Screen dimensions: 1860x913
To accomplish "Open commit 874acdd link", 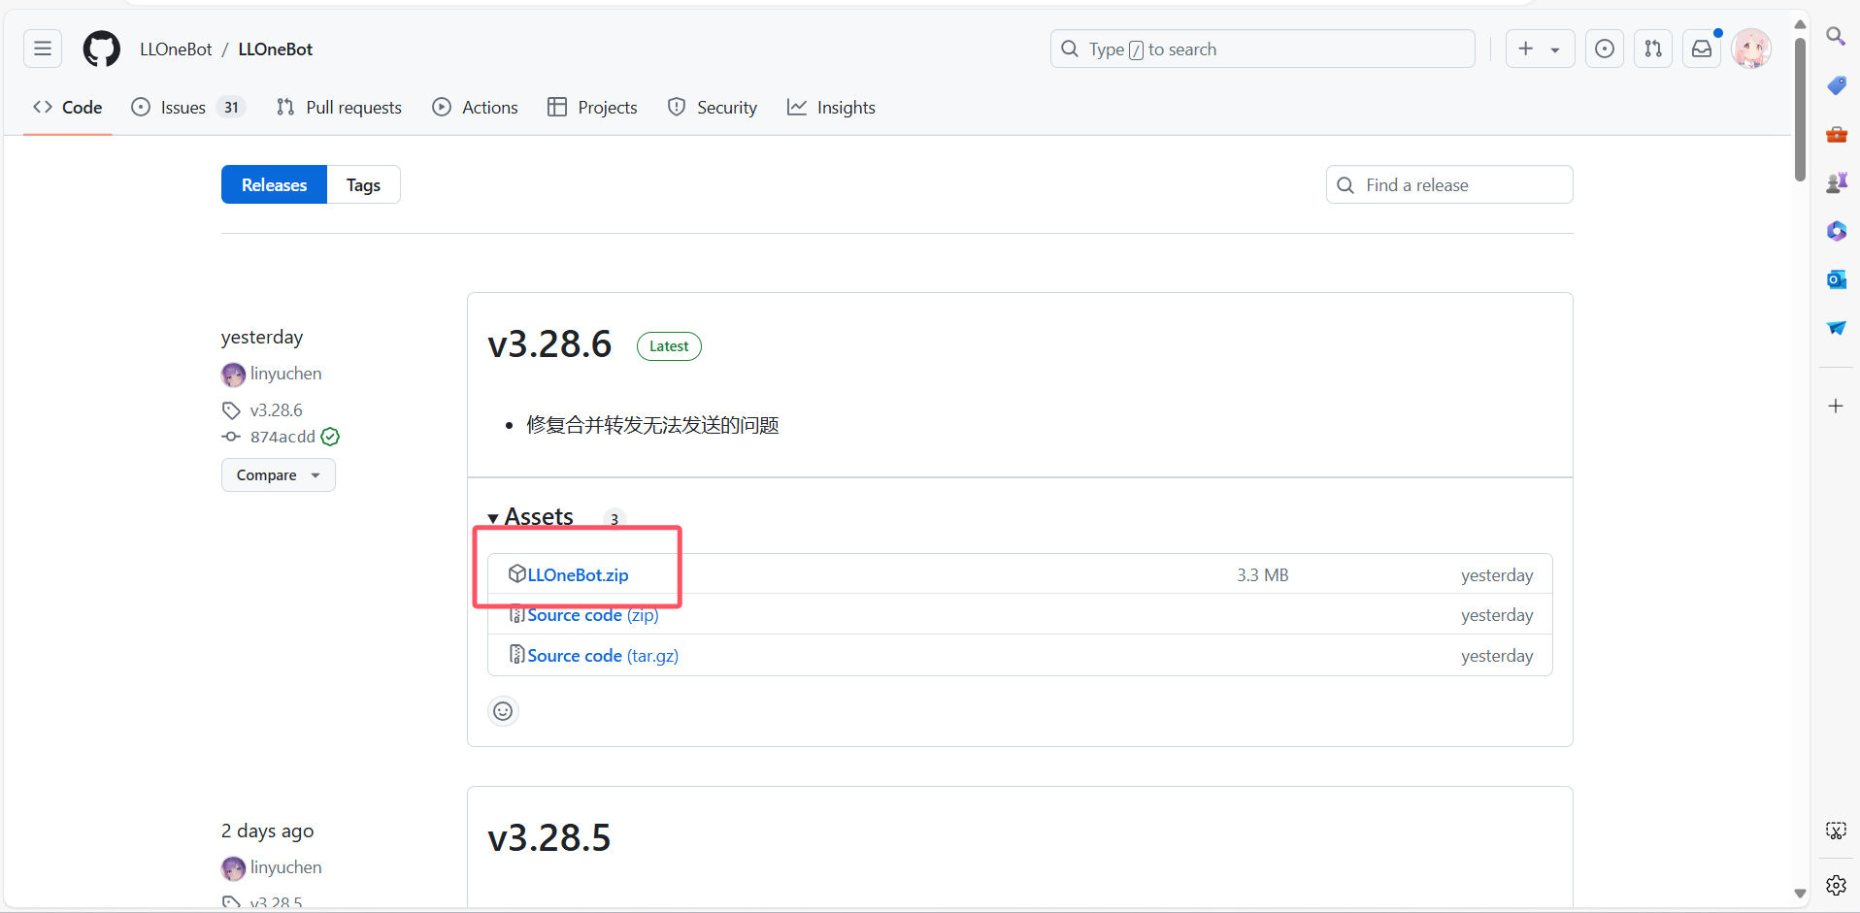I will tap(282, 437).
